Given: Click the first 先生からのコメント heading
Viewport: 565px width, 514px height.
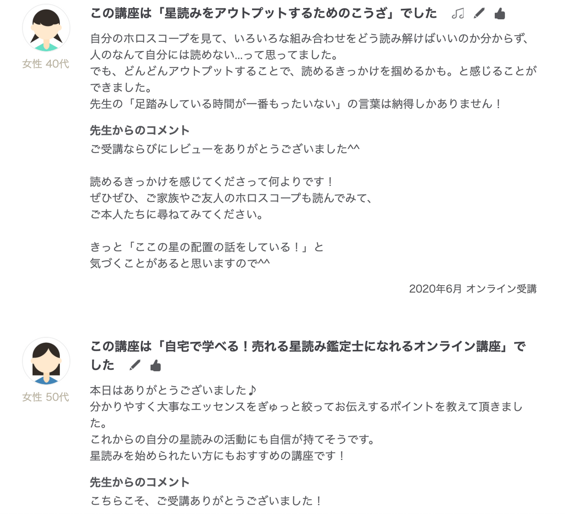Looking at the screenshot, I should [x=140, y=130].
